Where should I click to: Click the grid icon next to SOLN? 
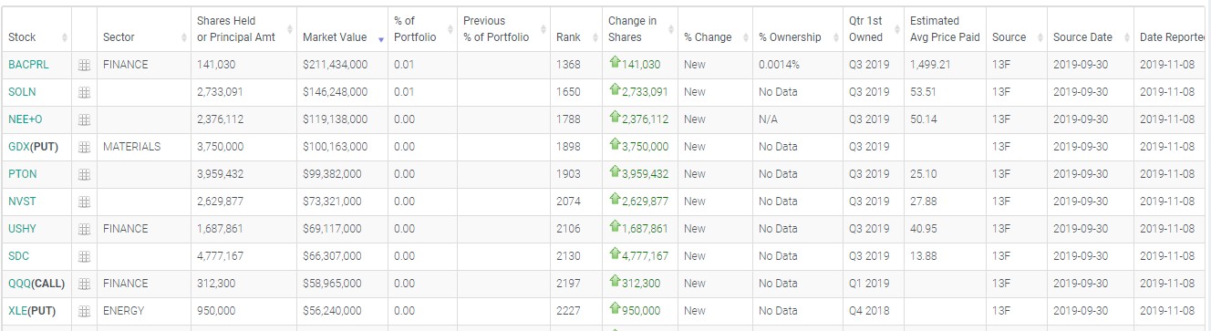coord(84,92)
